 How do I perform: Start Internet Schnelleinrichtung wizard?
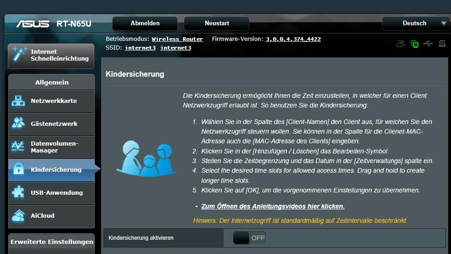click(51, 56)
